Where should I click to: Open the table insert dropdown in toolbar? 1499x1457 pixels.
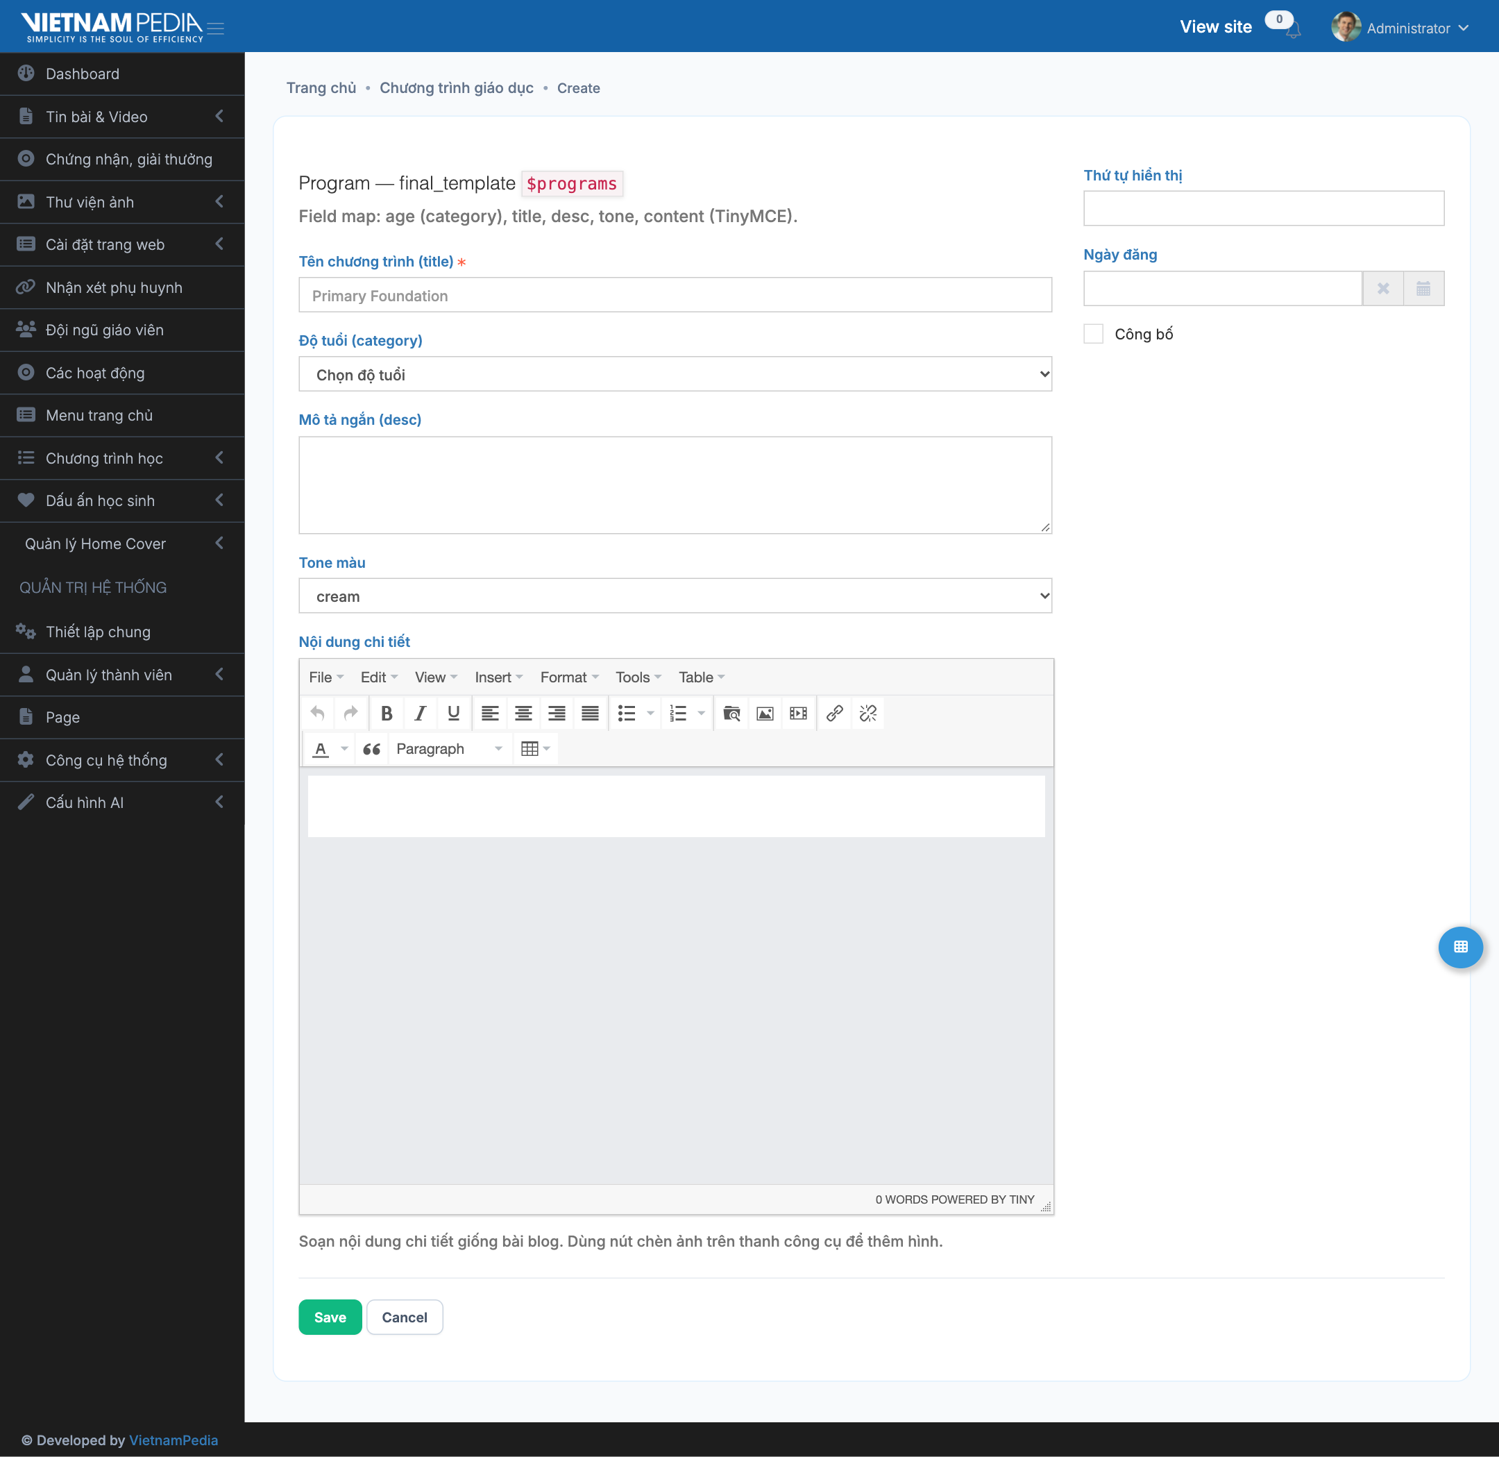pyautogui.click(x=536, y=748)
